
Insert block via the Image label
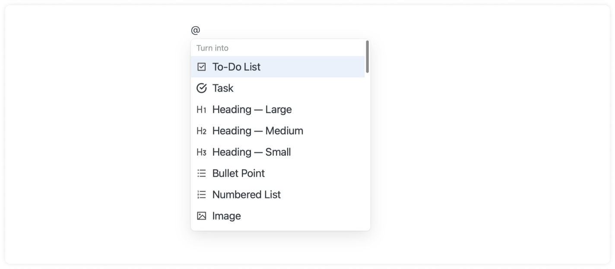pyautogui.click(x=226, y=216)
